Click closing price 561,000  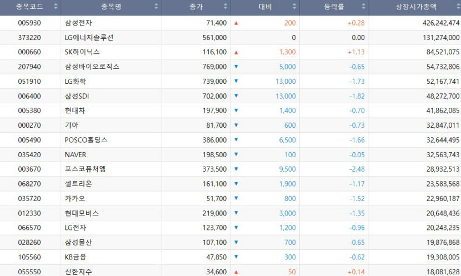214,38
